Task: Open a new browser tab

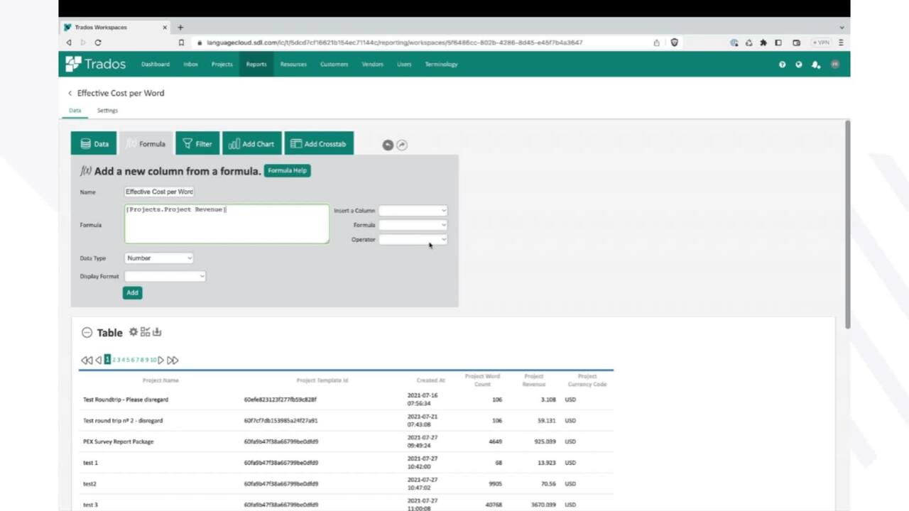Action: [x=180, y=27]
